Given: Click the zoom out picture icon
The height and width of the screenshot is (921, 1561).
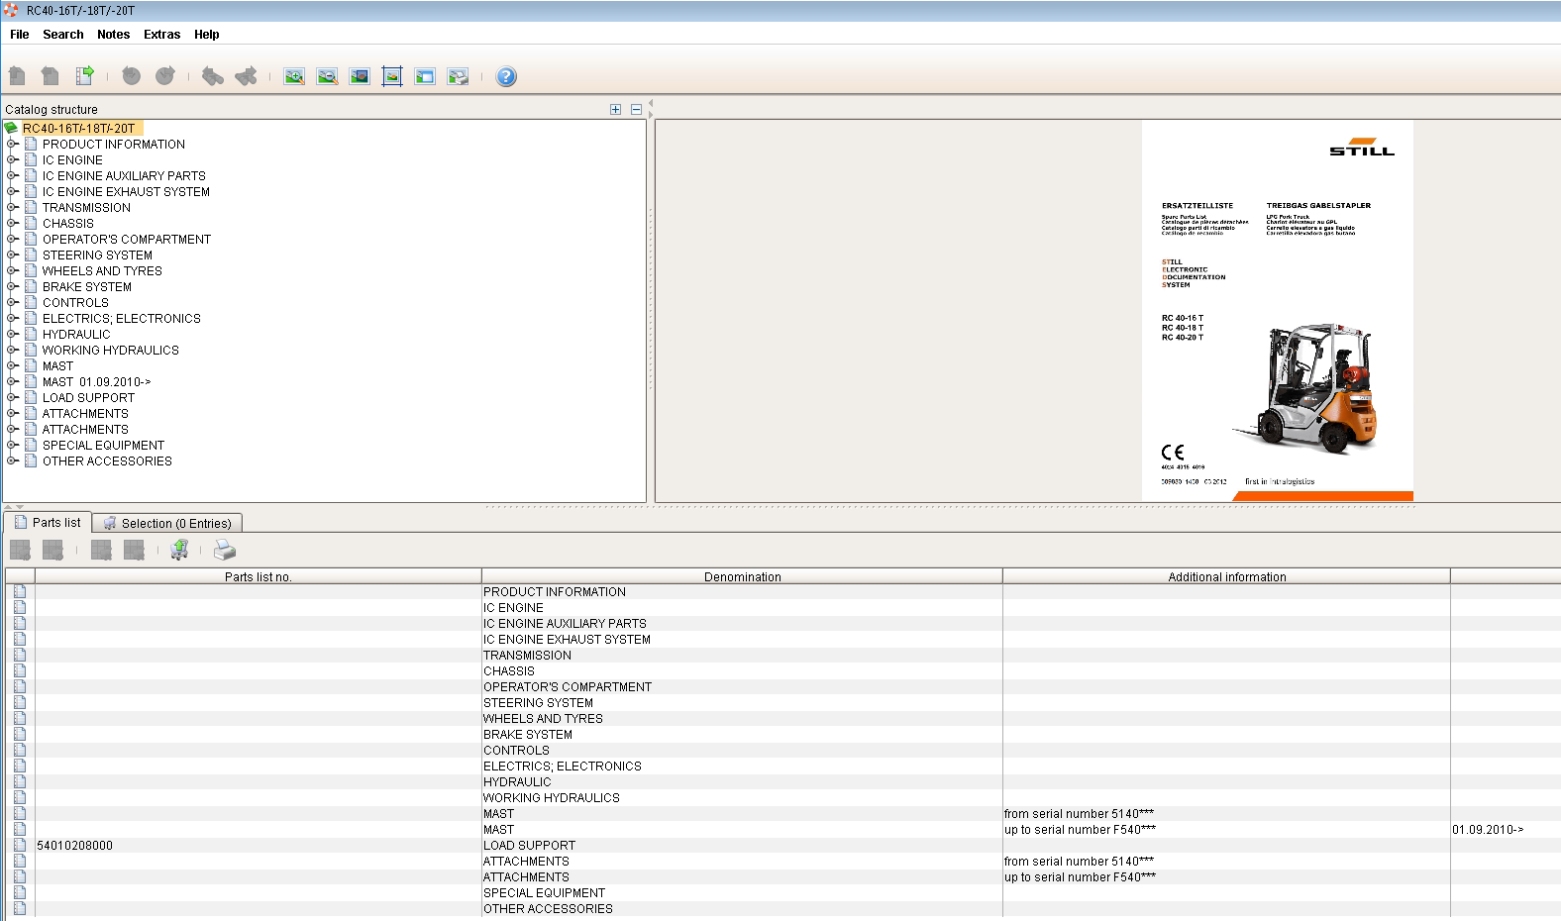Looking at the screenshot, I should point(327,76).
